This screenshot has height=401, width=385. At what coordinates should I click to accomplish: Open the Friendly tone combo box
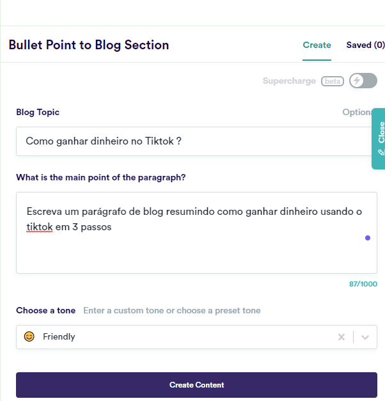coord(179,336)
